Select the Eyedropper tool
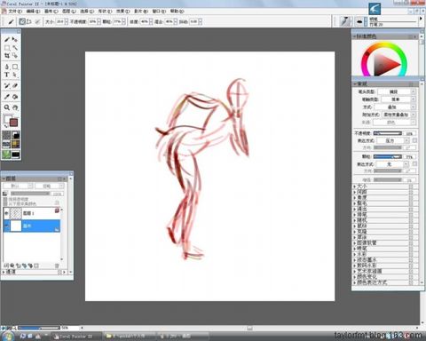426x341 pixels. click(7, 97)
